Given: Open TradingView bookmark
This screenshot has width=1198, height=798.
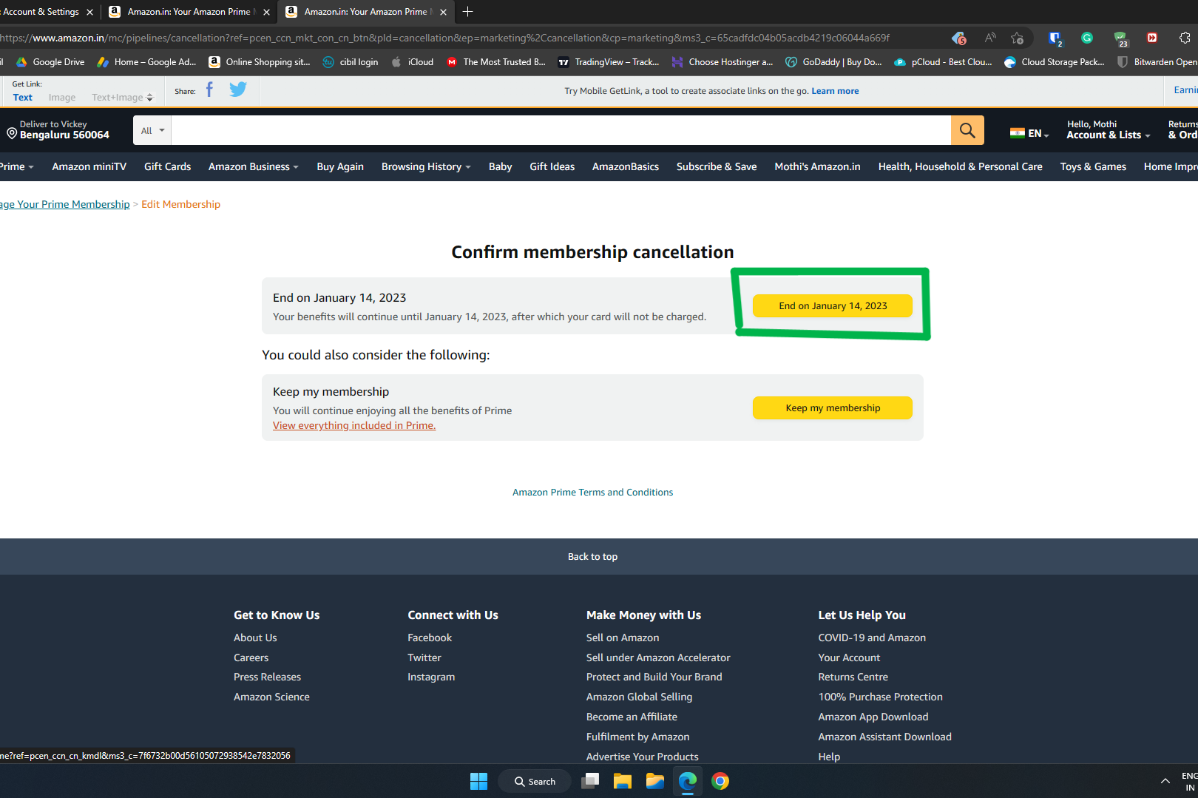Looking at the screenshot, I should [609, 62].
